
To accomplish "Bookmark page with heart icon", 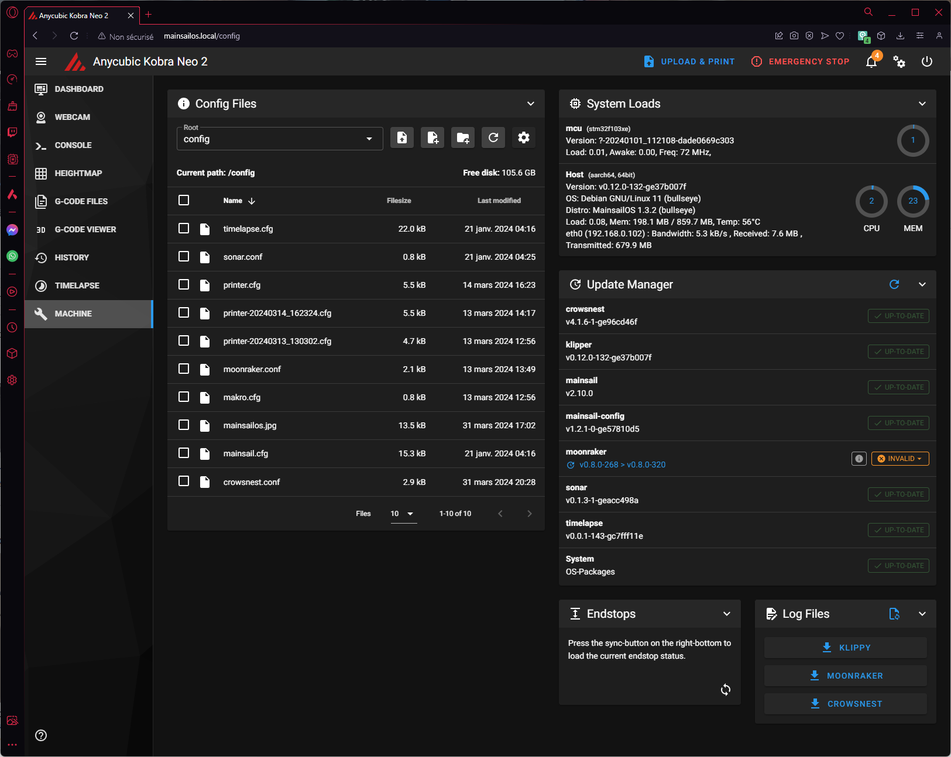I will pos(840,36).
